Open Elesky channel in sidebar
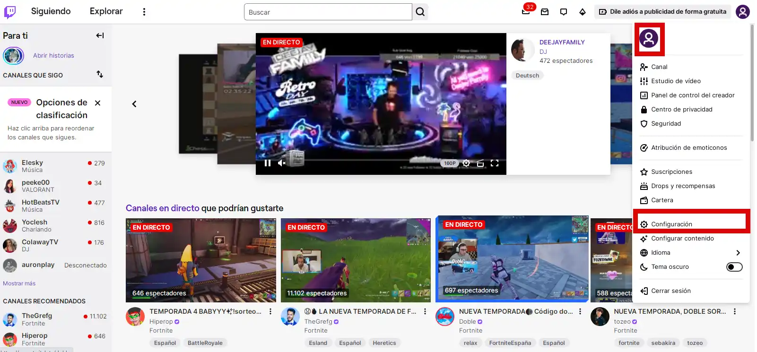The height and width of the screenshot is (352, 757). click(x=56, y=166)
